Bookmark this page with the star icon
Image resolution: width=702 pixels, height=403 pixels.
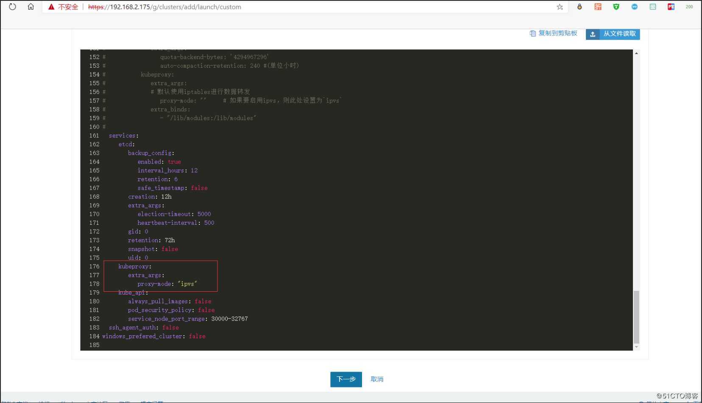tap(560, 7)
